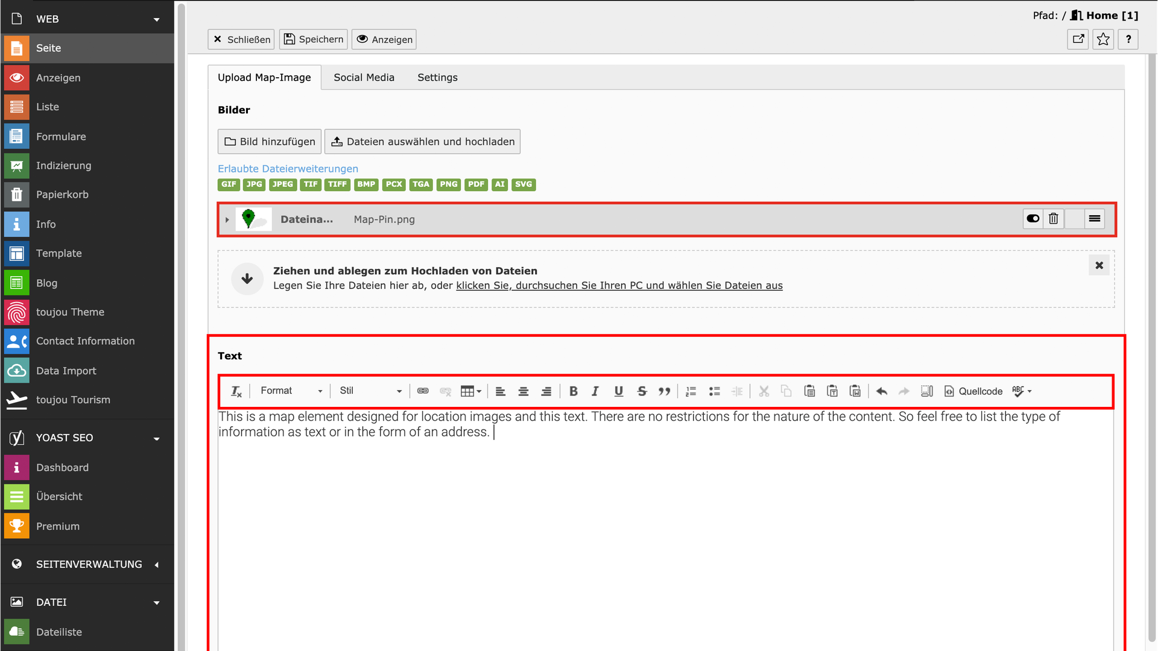Click the remove format icon
The width and height of the screenshot is (1158, 651).
click(236, 391)
